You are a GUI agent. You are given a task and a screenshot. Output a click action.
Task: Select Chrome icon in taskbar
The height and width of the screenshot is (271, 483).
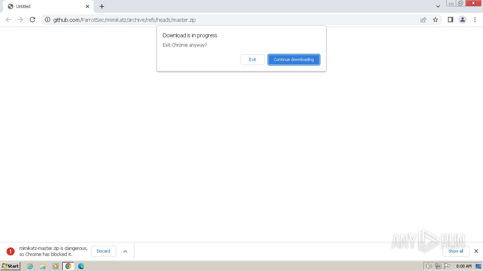coord(68,266)
